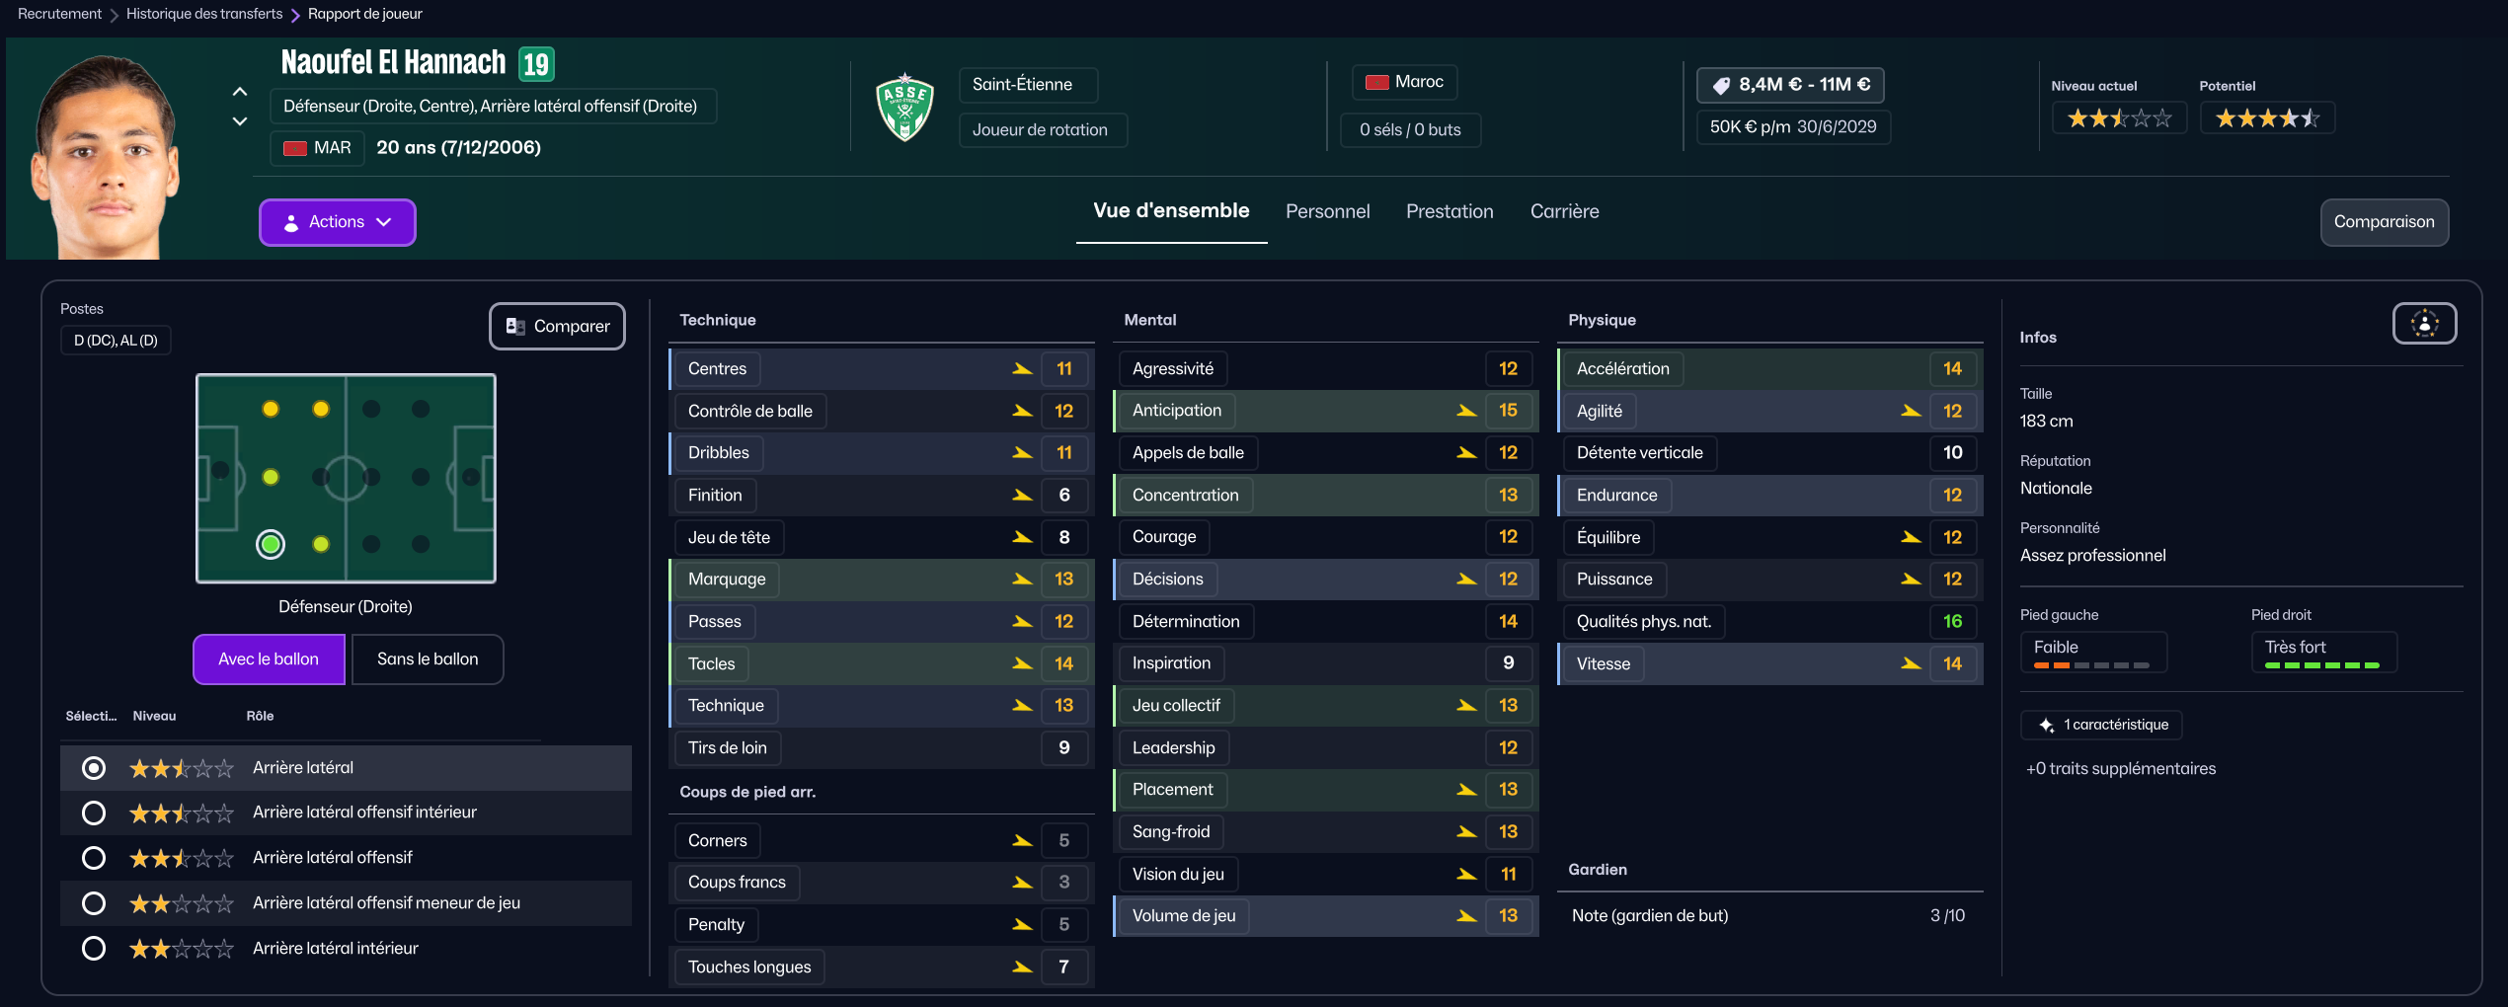Click the potential star rating
2508x1007 pixels.
[x=2267, y=118]
